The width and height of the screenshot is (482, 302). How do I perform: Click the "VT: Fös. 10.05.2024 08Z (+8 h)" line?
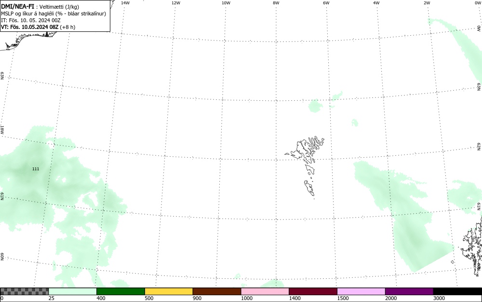pos(38,27)
